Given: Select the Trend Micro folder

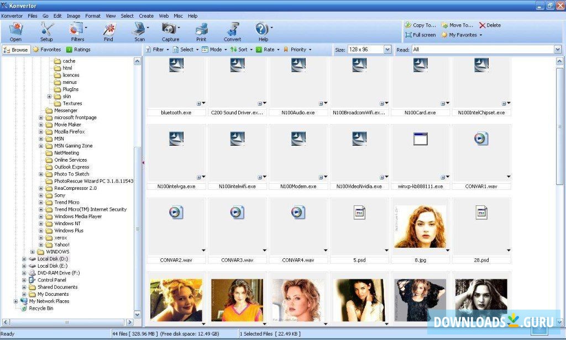Looking at the screenshot, I should click(67, 203).
